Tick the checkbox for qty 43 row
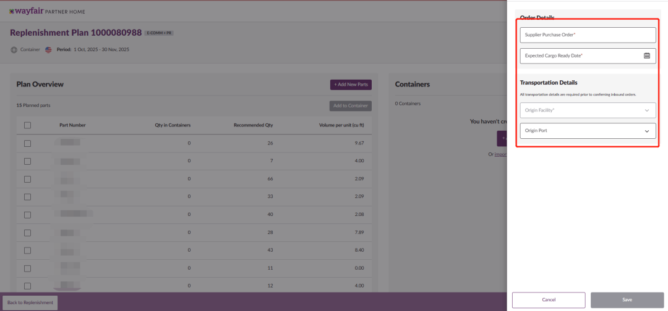 coord(27,251)
